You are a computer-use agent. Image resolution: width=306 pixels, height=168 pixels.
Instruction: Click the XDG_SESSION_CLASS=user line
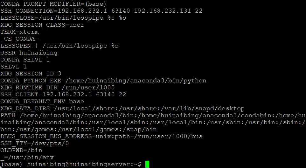click(42, 25)
